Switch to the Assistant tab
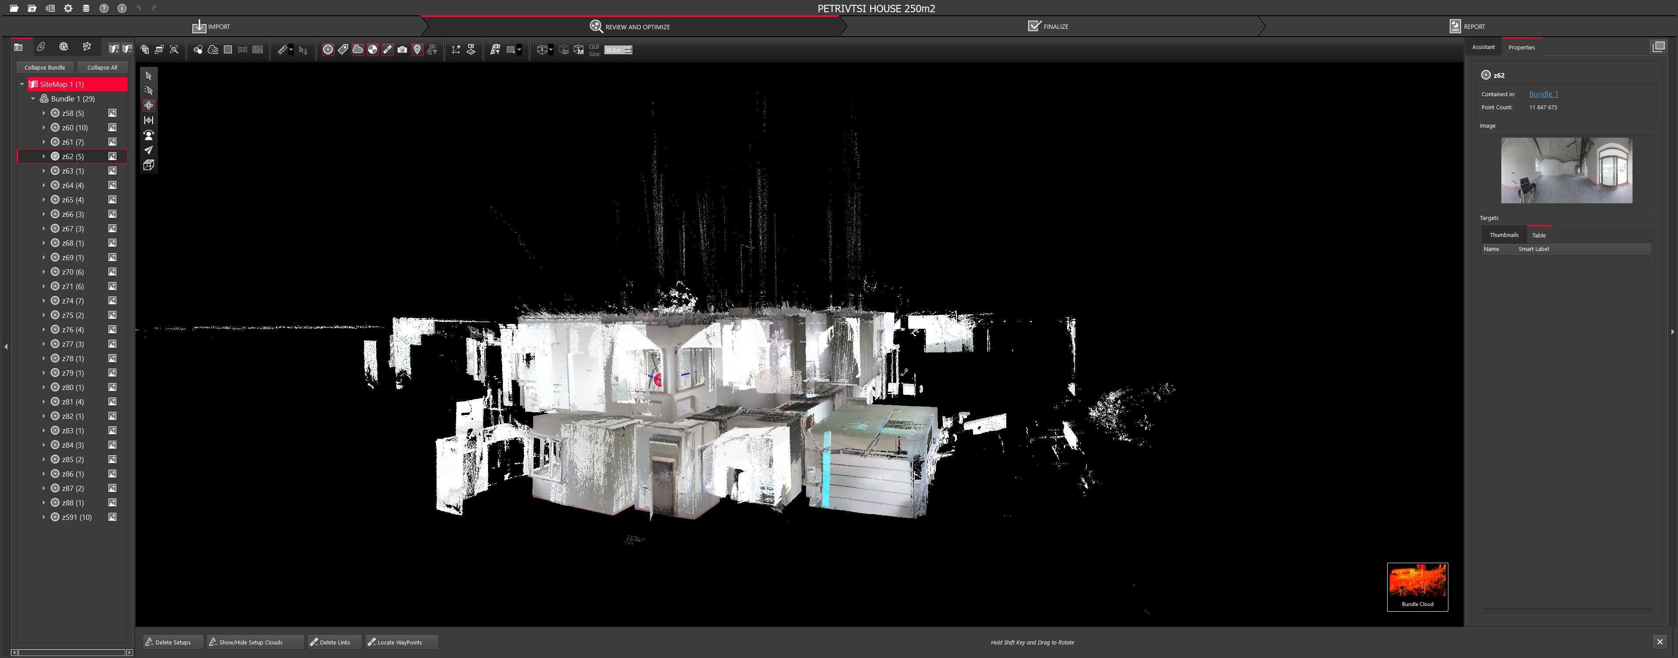The width and height of the screenshot is (1678, 658). coord(1483,47)
